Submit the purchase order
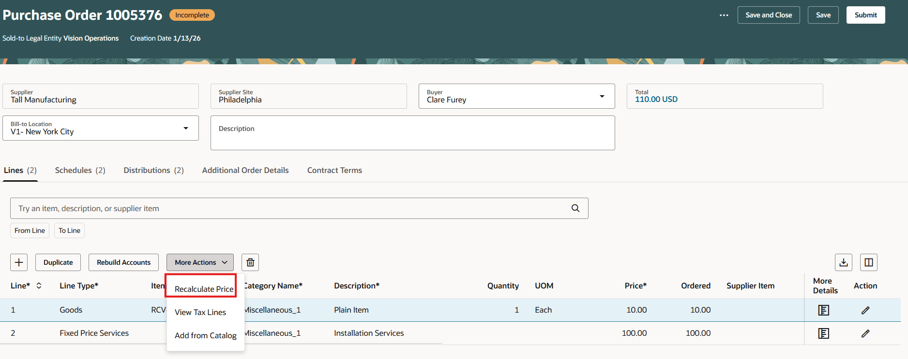The width and height of the screenshot is (908, 359). pyautogui.click(x=865, y=15)
